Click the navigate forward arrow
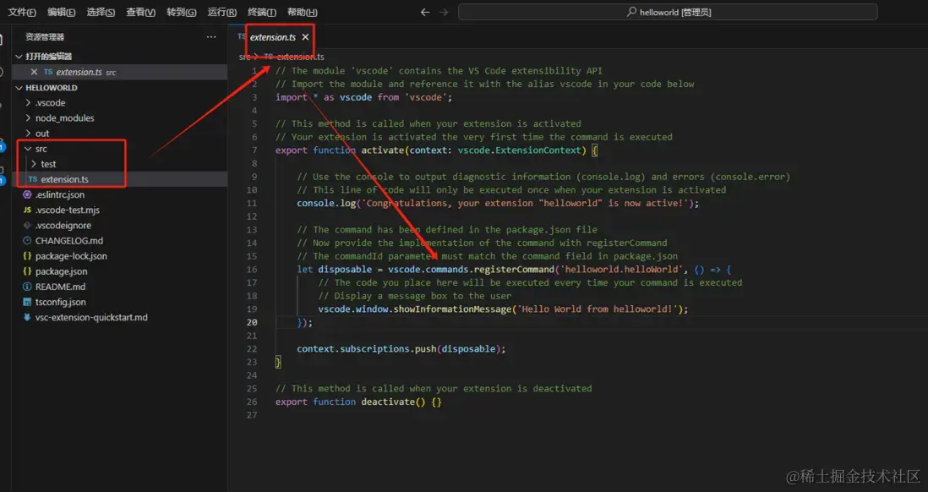This screenshot has height=492, width=928. (444, 12)
